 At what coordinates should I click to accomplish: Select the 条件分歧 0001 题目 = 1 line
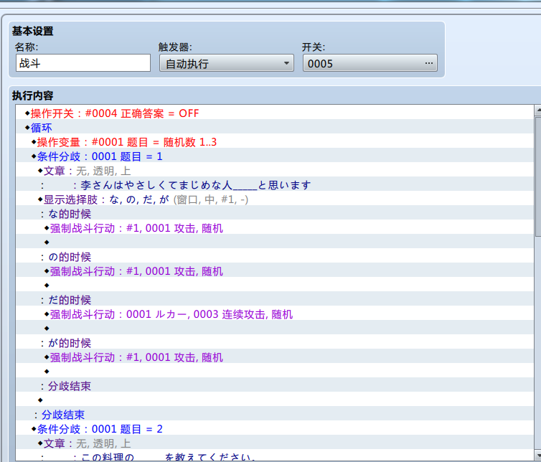pos(274,156)
